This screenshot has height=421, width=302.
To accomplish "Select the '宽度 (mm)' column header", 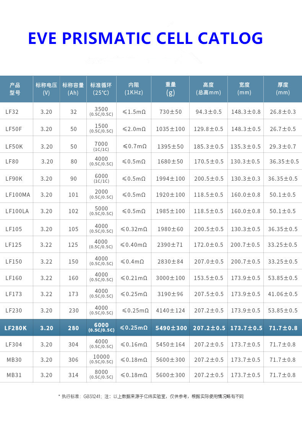I will point(245,89).
